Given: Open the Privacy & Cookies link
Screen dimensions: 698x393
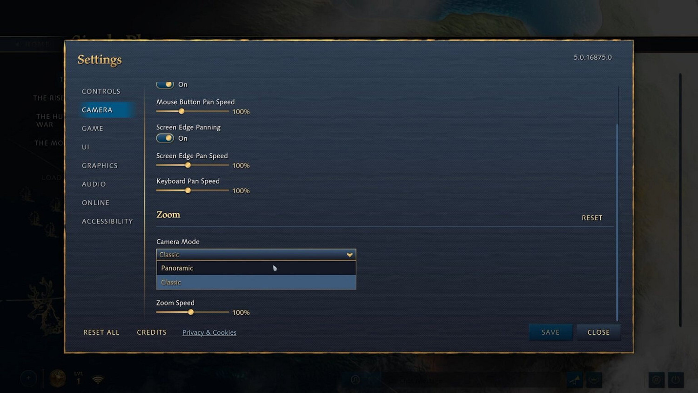Looking at the screenshot, I should pos(209,332).
